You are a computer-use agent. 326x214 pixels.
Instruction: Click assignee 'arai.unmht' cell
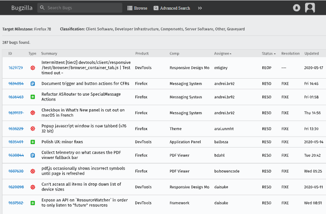(x=224, y=129)
